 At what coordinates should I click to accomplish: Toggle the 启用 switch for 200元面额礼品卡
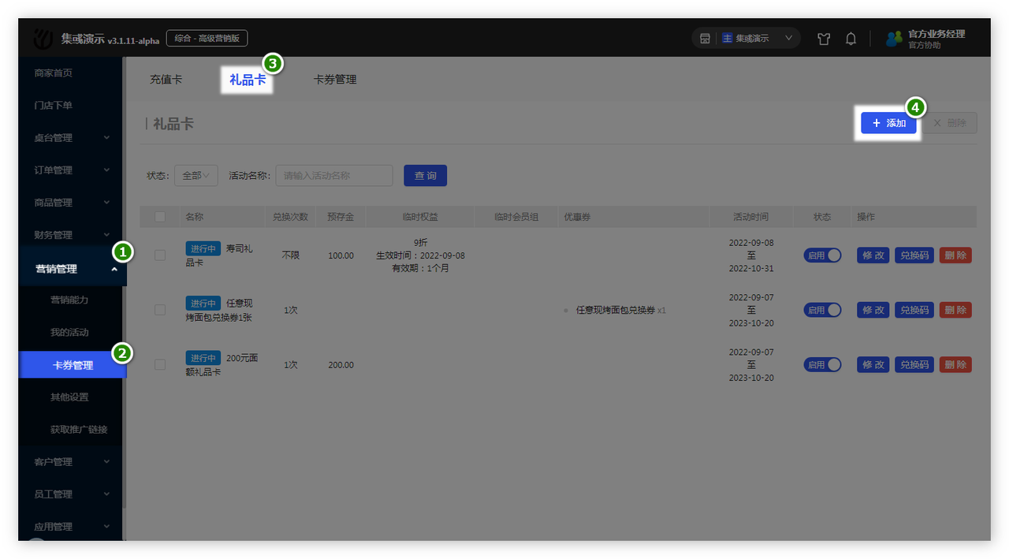click(822, 364)
